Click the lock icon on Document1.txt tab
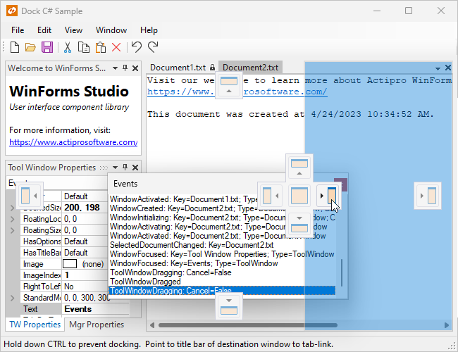Viewport: 458px width, 352px height. [x=212, y=68]
